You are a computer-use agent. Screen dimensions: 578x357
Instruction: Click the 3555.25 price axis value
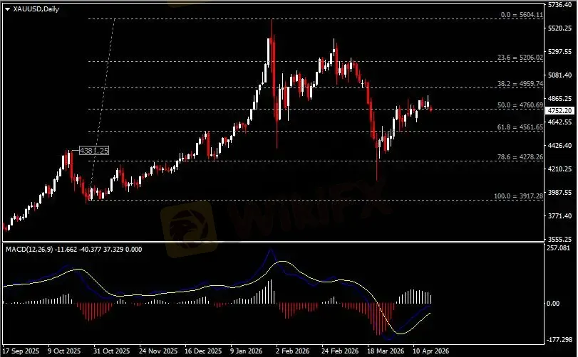560,239
